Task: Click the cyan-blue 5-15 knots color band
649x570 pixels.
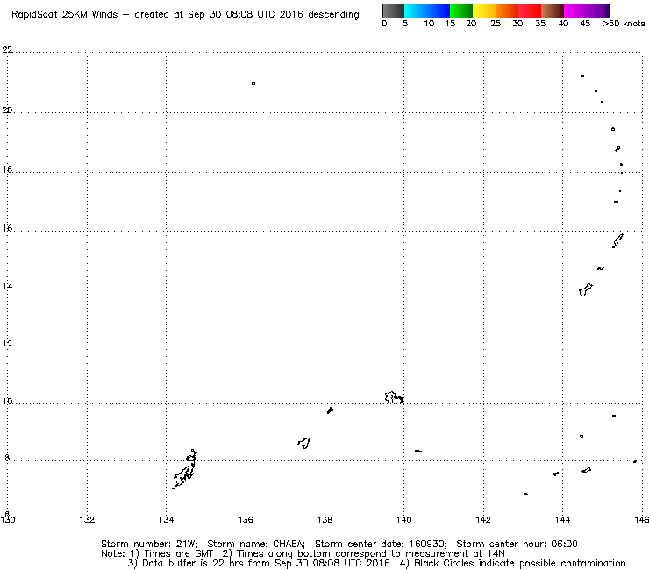Action: pos(427,11)
